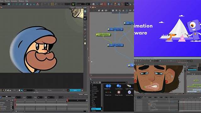
Task: Click the Node Library search field
Action: (114, 83)
